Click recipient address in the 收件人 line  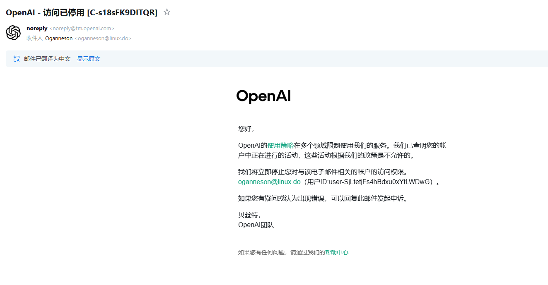point(103,38)
